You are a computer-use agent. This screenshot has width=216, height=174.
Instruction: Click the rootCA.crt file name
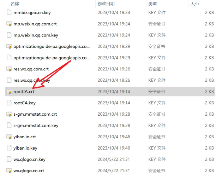[24, 92]
